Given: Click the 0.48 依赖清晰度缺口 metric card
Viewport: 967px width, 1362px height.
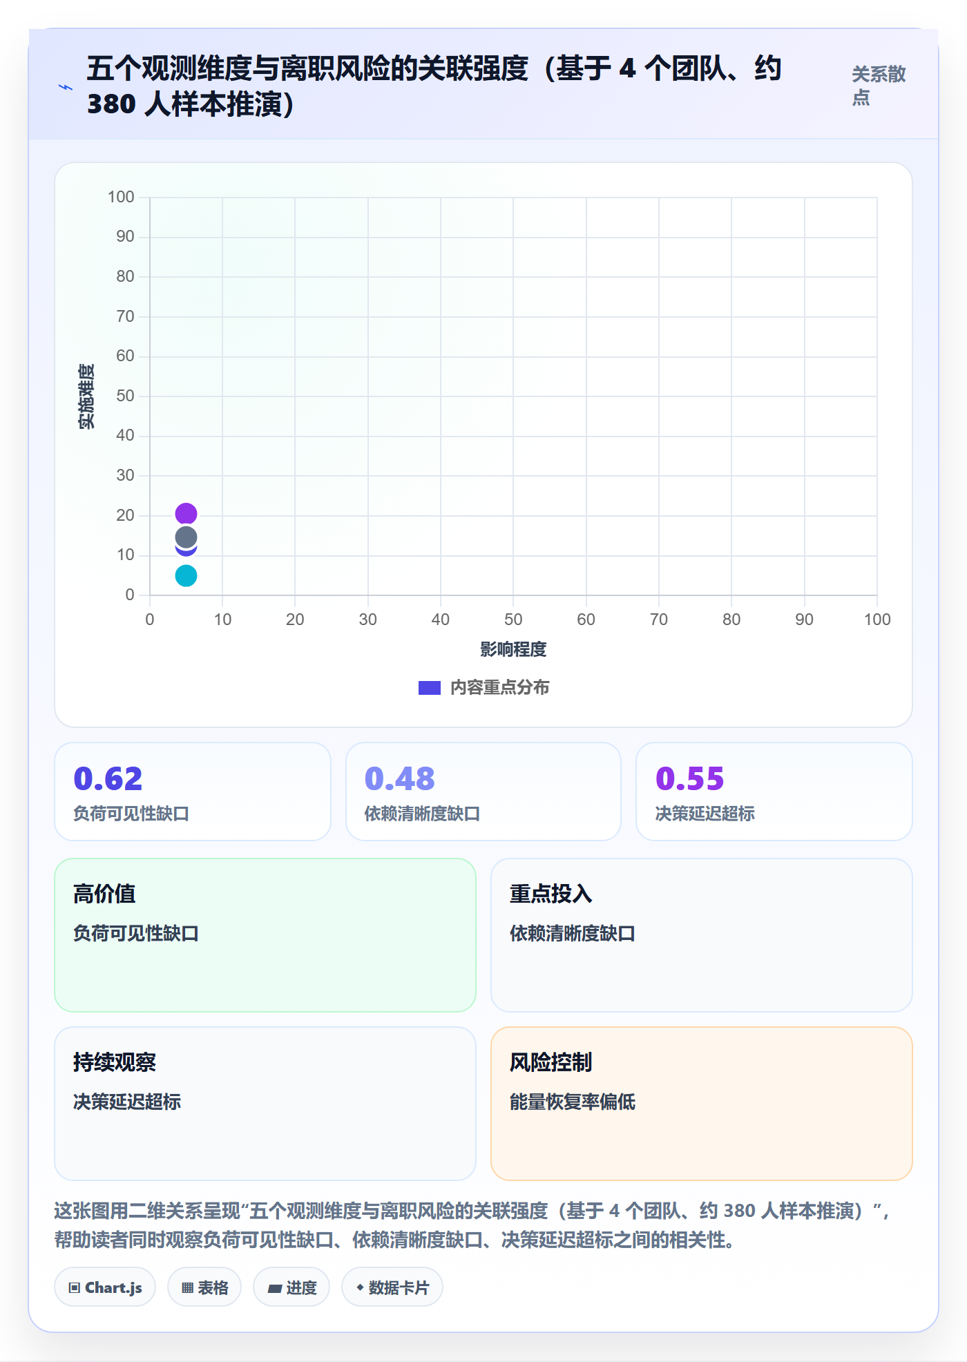Looking at the screenshot, I should 483,792.
